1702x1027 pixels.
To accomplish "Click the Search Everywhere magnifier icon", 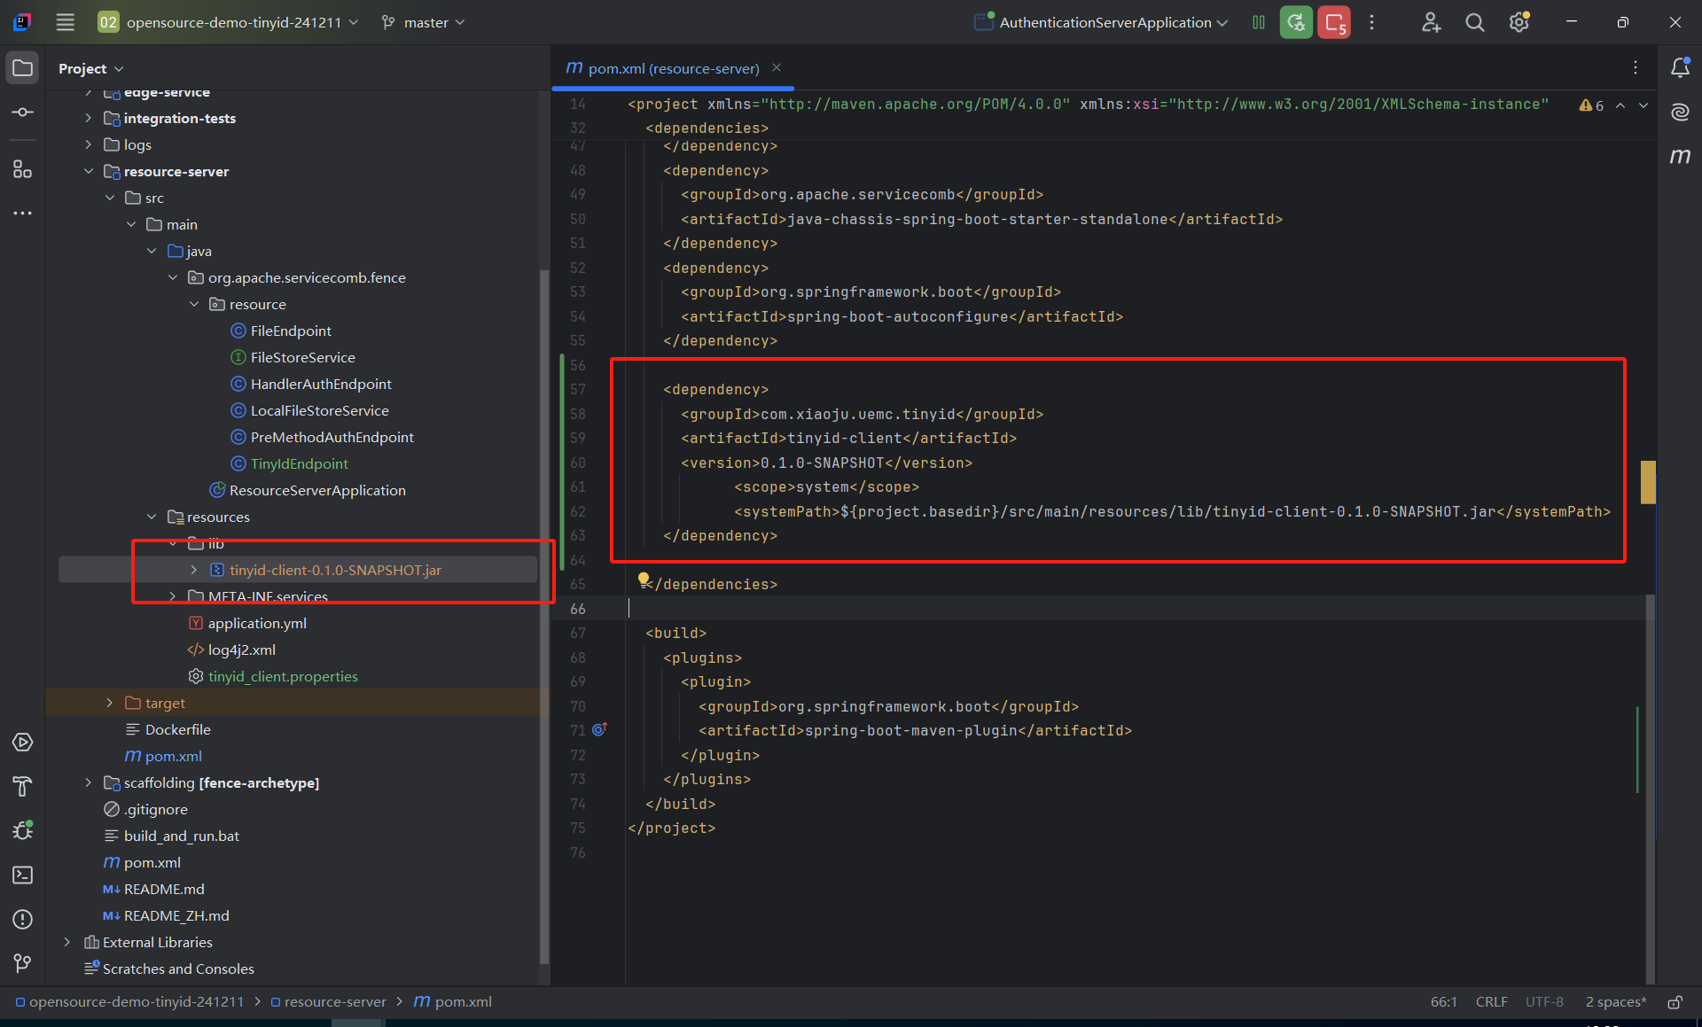I will coord(1474,23).
